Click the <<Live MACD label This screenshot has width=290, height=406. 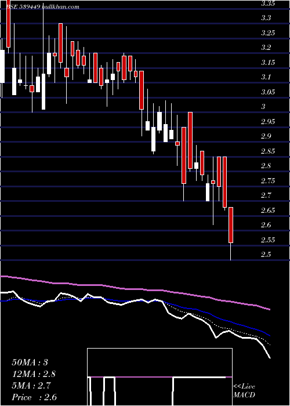[x=244, y=391]
